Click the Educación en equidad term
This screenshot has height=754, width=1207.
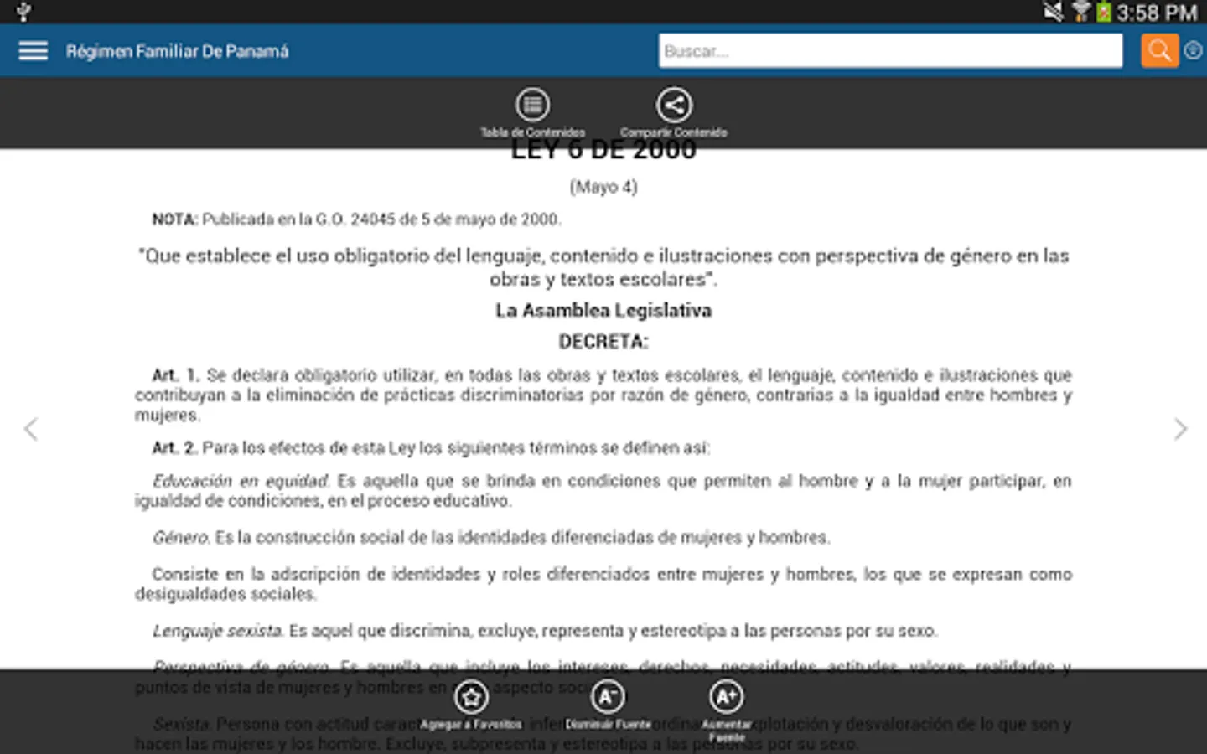241,481
